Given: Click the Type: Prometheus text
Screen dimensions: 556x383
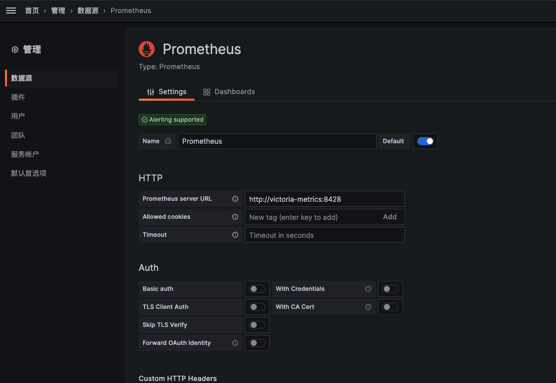Looking at the screenshot, I should (169, 67).
